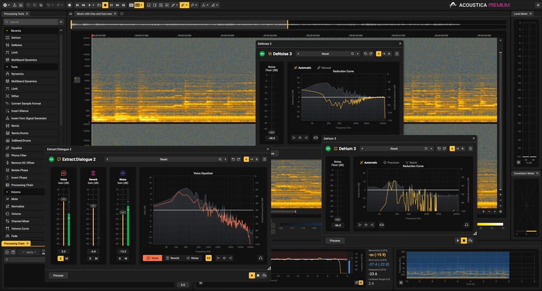Click next preset arrow in DeHum 3
Image resolution: width=542 pixels, height=291 pixels.
(431, 149)
